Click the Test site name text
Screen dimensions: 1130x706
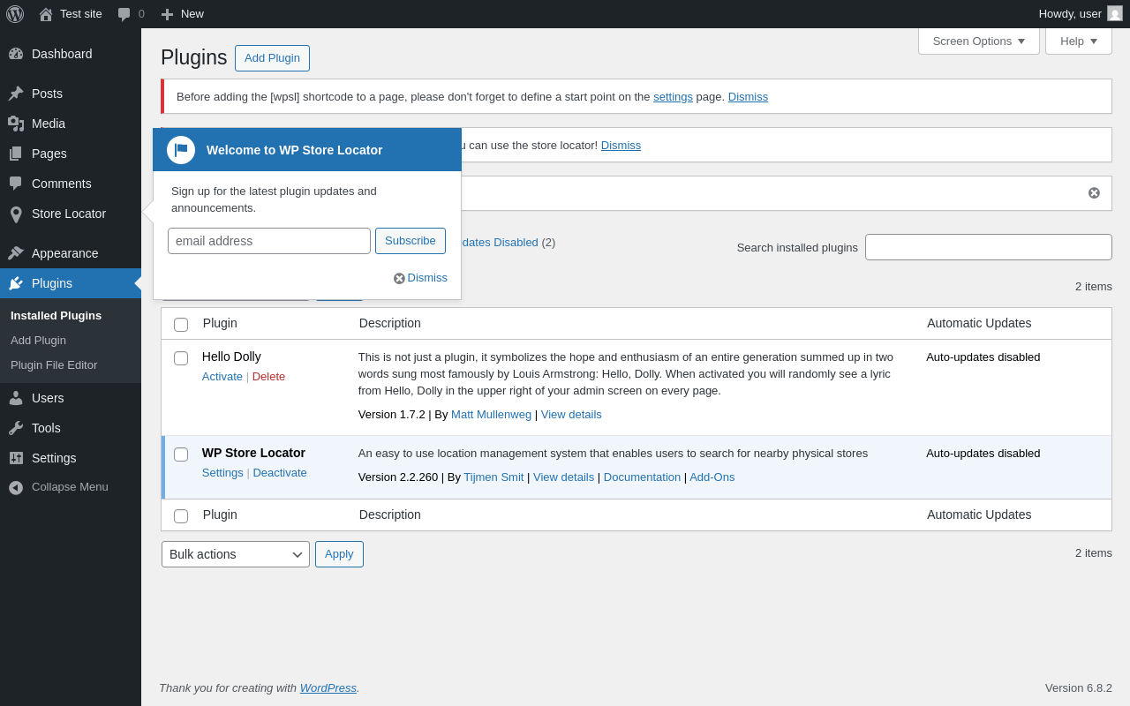tap(81, 13)
